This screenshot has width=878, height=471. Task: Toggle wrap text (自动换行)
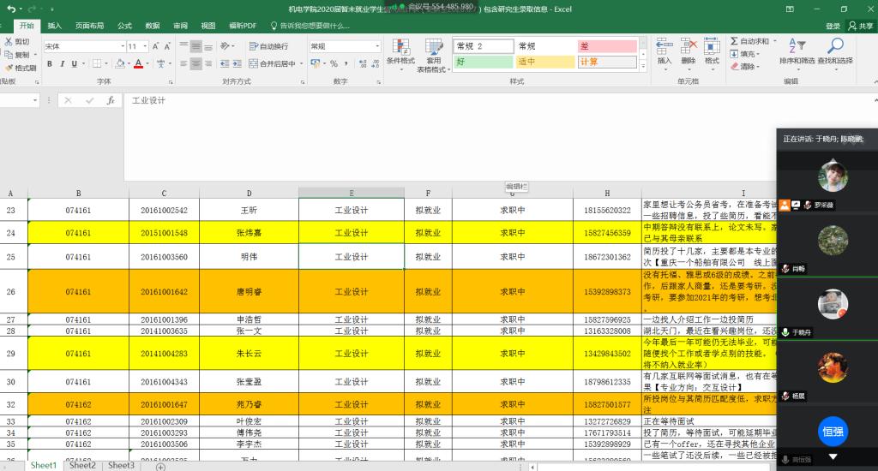click(x=268, y=46)
